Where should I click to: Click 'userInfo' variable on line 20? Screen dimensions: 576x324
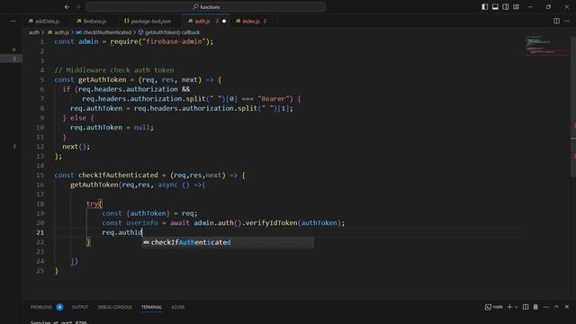[x=142, y=223]
